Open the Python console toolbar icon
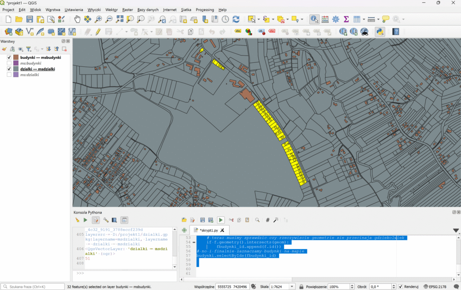Screen dimensions: 461x290 click(x=380, y=31)
